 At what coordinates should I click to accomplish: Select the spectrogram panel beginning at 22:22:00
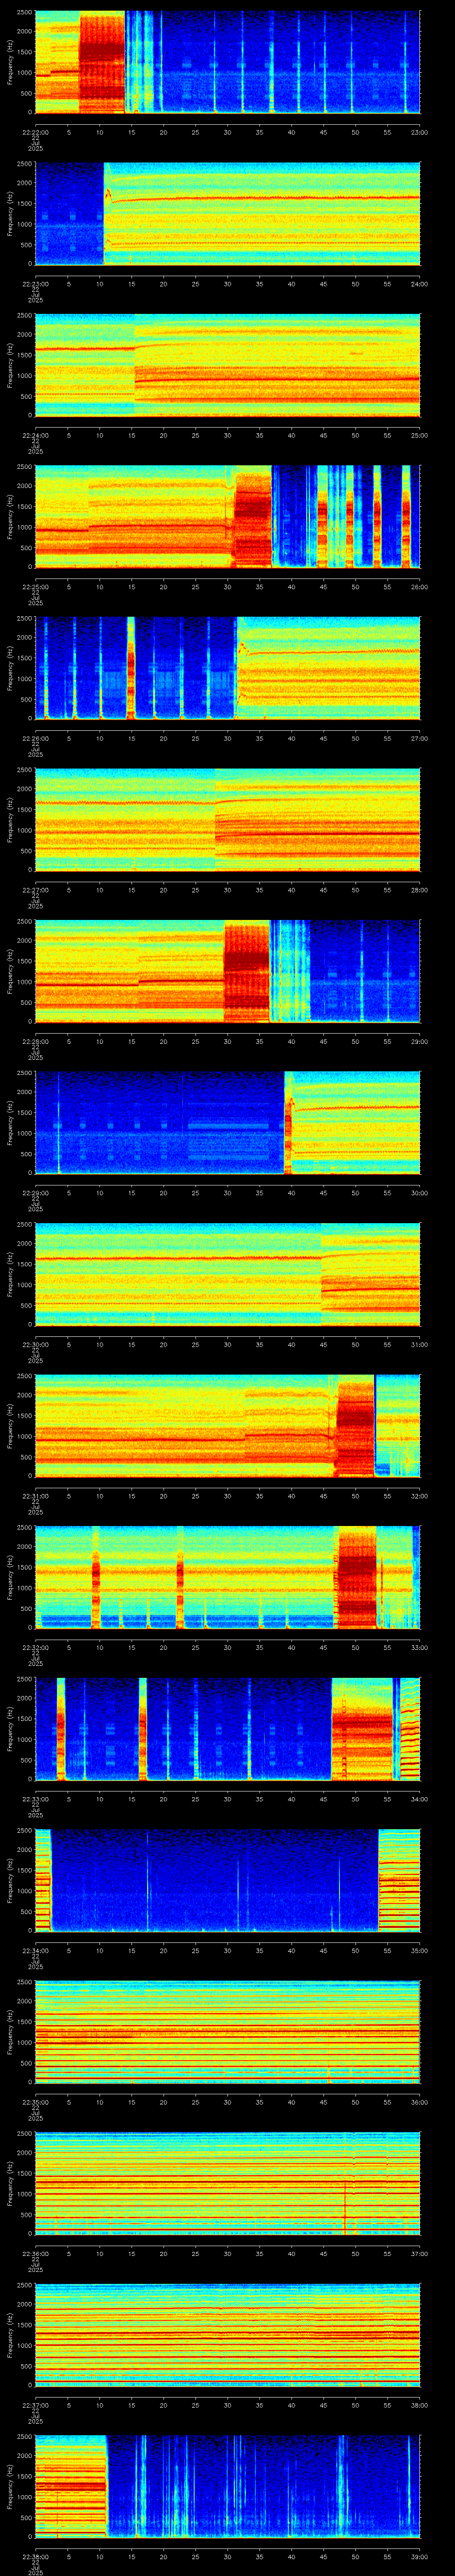click(227, 62)
